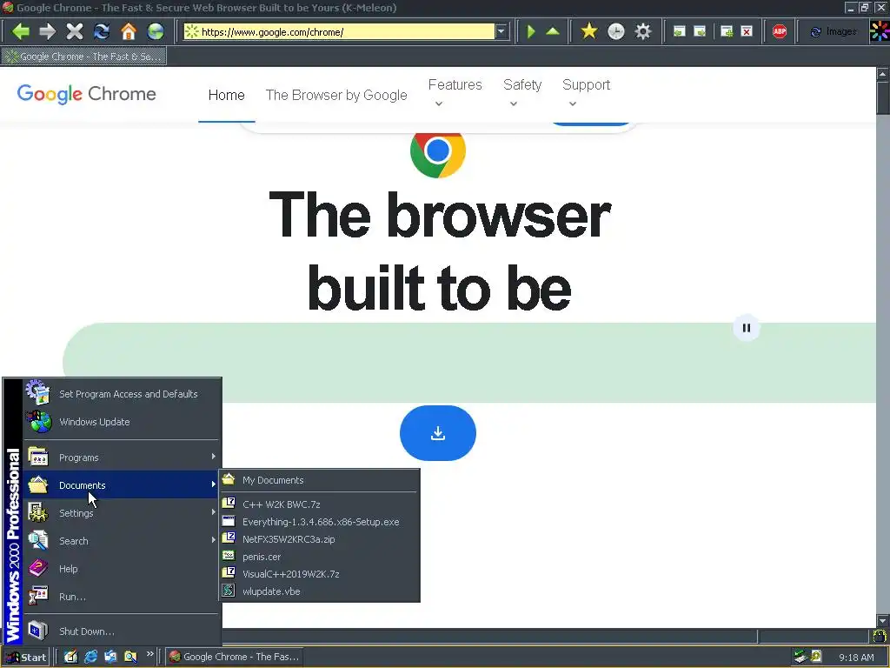Expand Programs submenu in Start menu
The image size is (890, 668).
122,458
